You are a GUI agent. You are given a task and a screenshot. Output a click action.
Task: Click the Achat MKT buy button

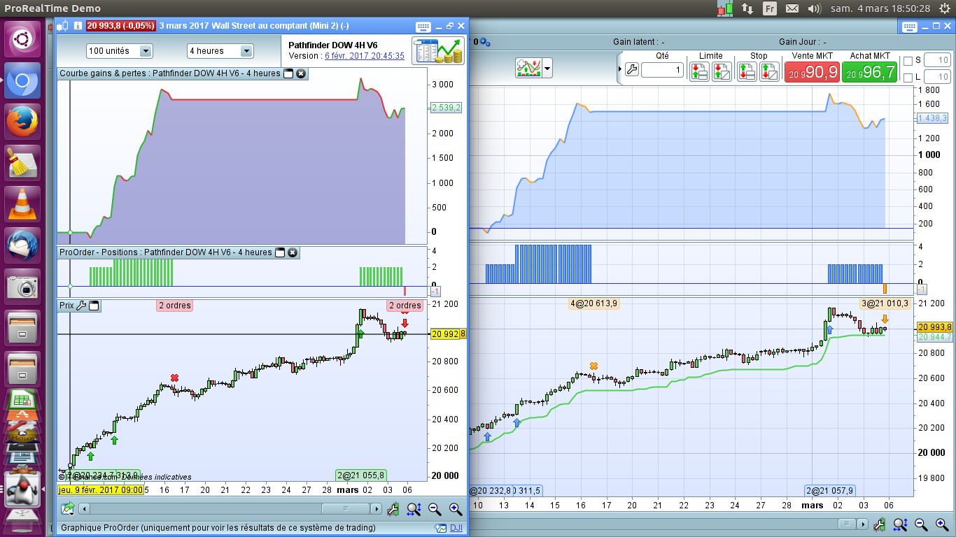click(870, 71)
